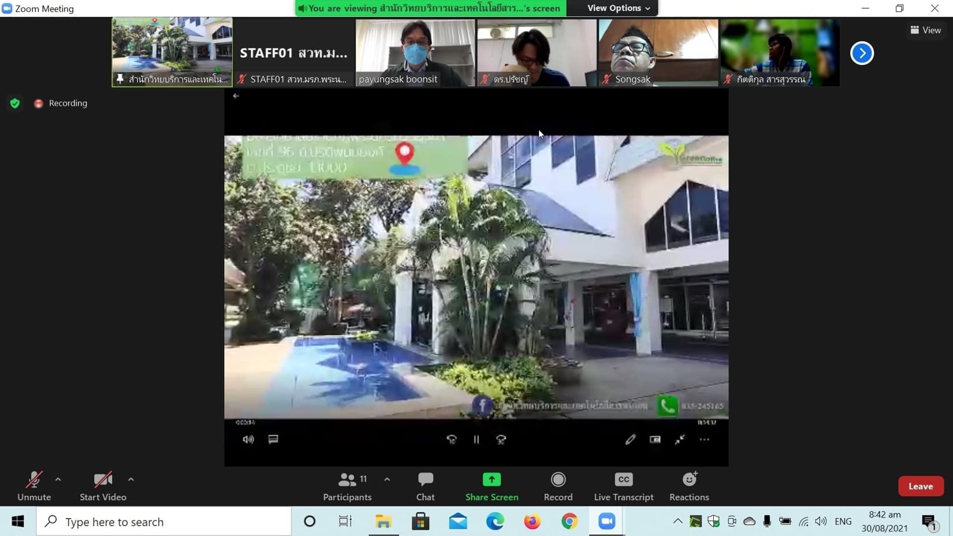
Task: Open the View layout menu
Action: tap(925, 30)
